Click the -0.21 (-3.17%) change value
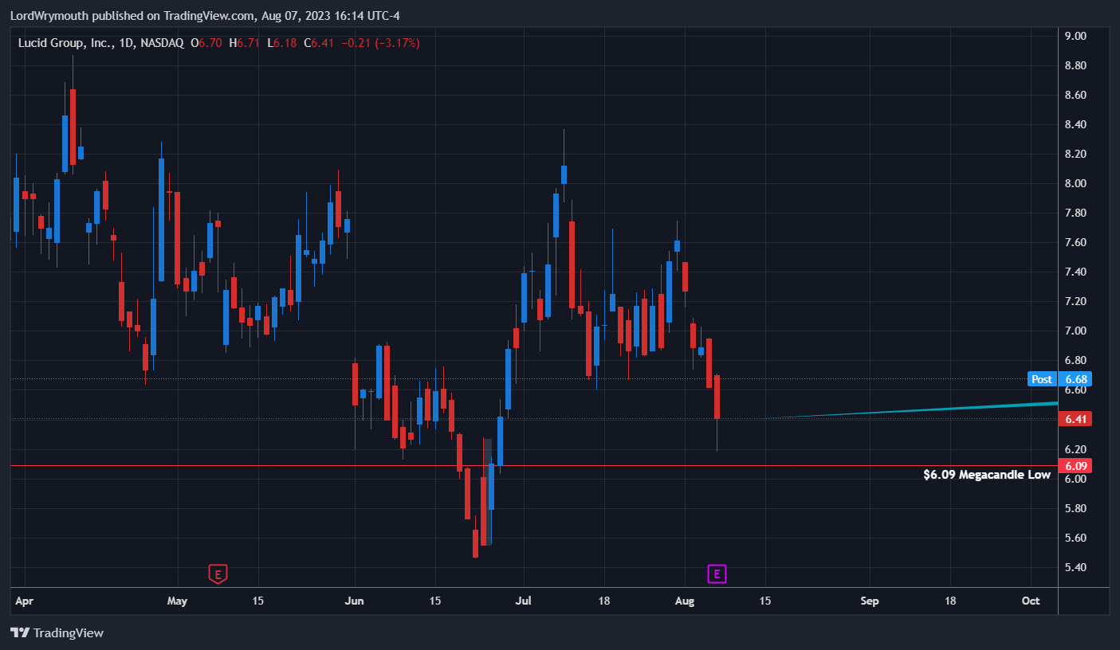The image size is (1120, 650). coord(380,42)
